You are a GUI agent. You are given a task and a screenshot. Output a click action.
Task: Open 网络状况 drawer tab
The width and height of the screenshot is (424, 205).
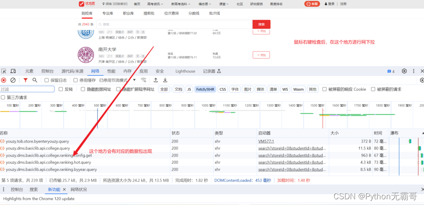click(79, 190)
